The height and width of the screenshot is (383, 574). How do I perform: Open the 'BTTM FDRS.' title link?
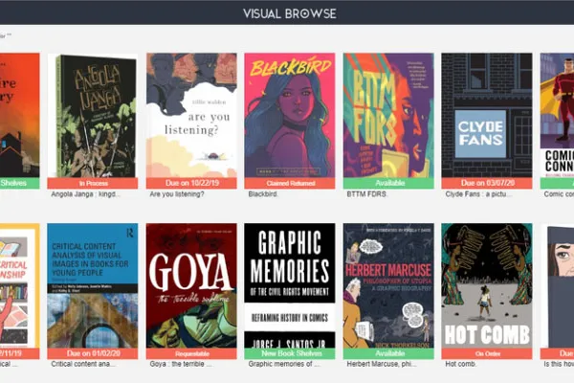click(366, 194)
